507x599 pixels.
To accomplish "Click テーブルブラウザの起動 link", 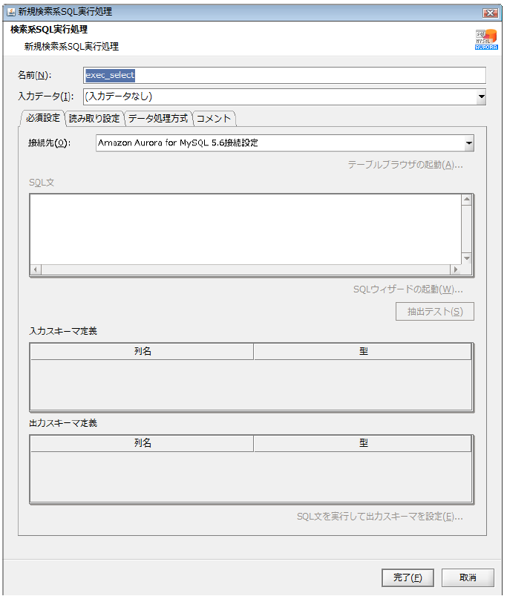I will coord(405,165).
